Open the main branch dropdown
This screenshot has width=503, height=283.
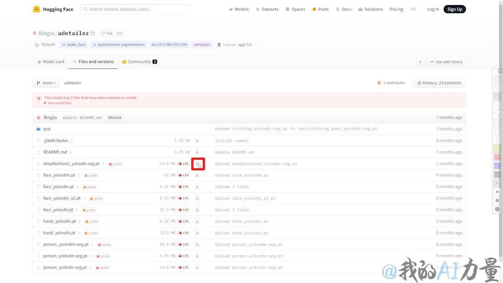pos(46,83)
